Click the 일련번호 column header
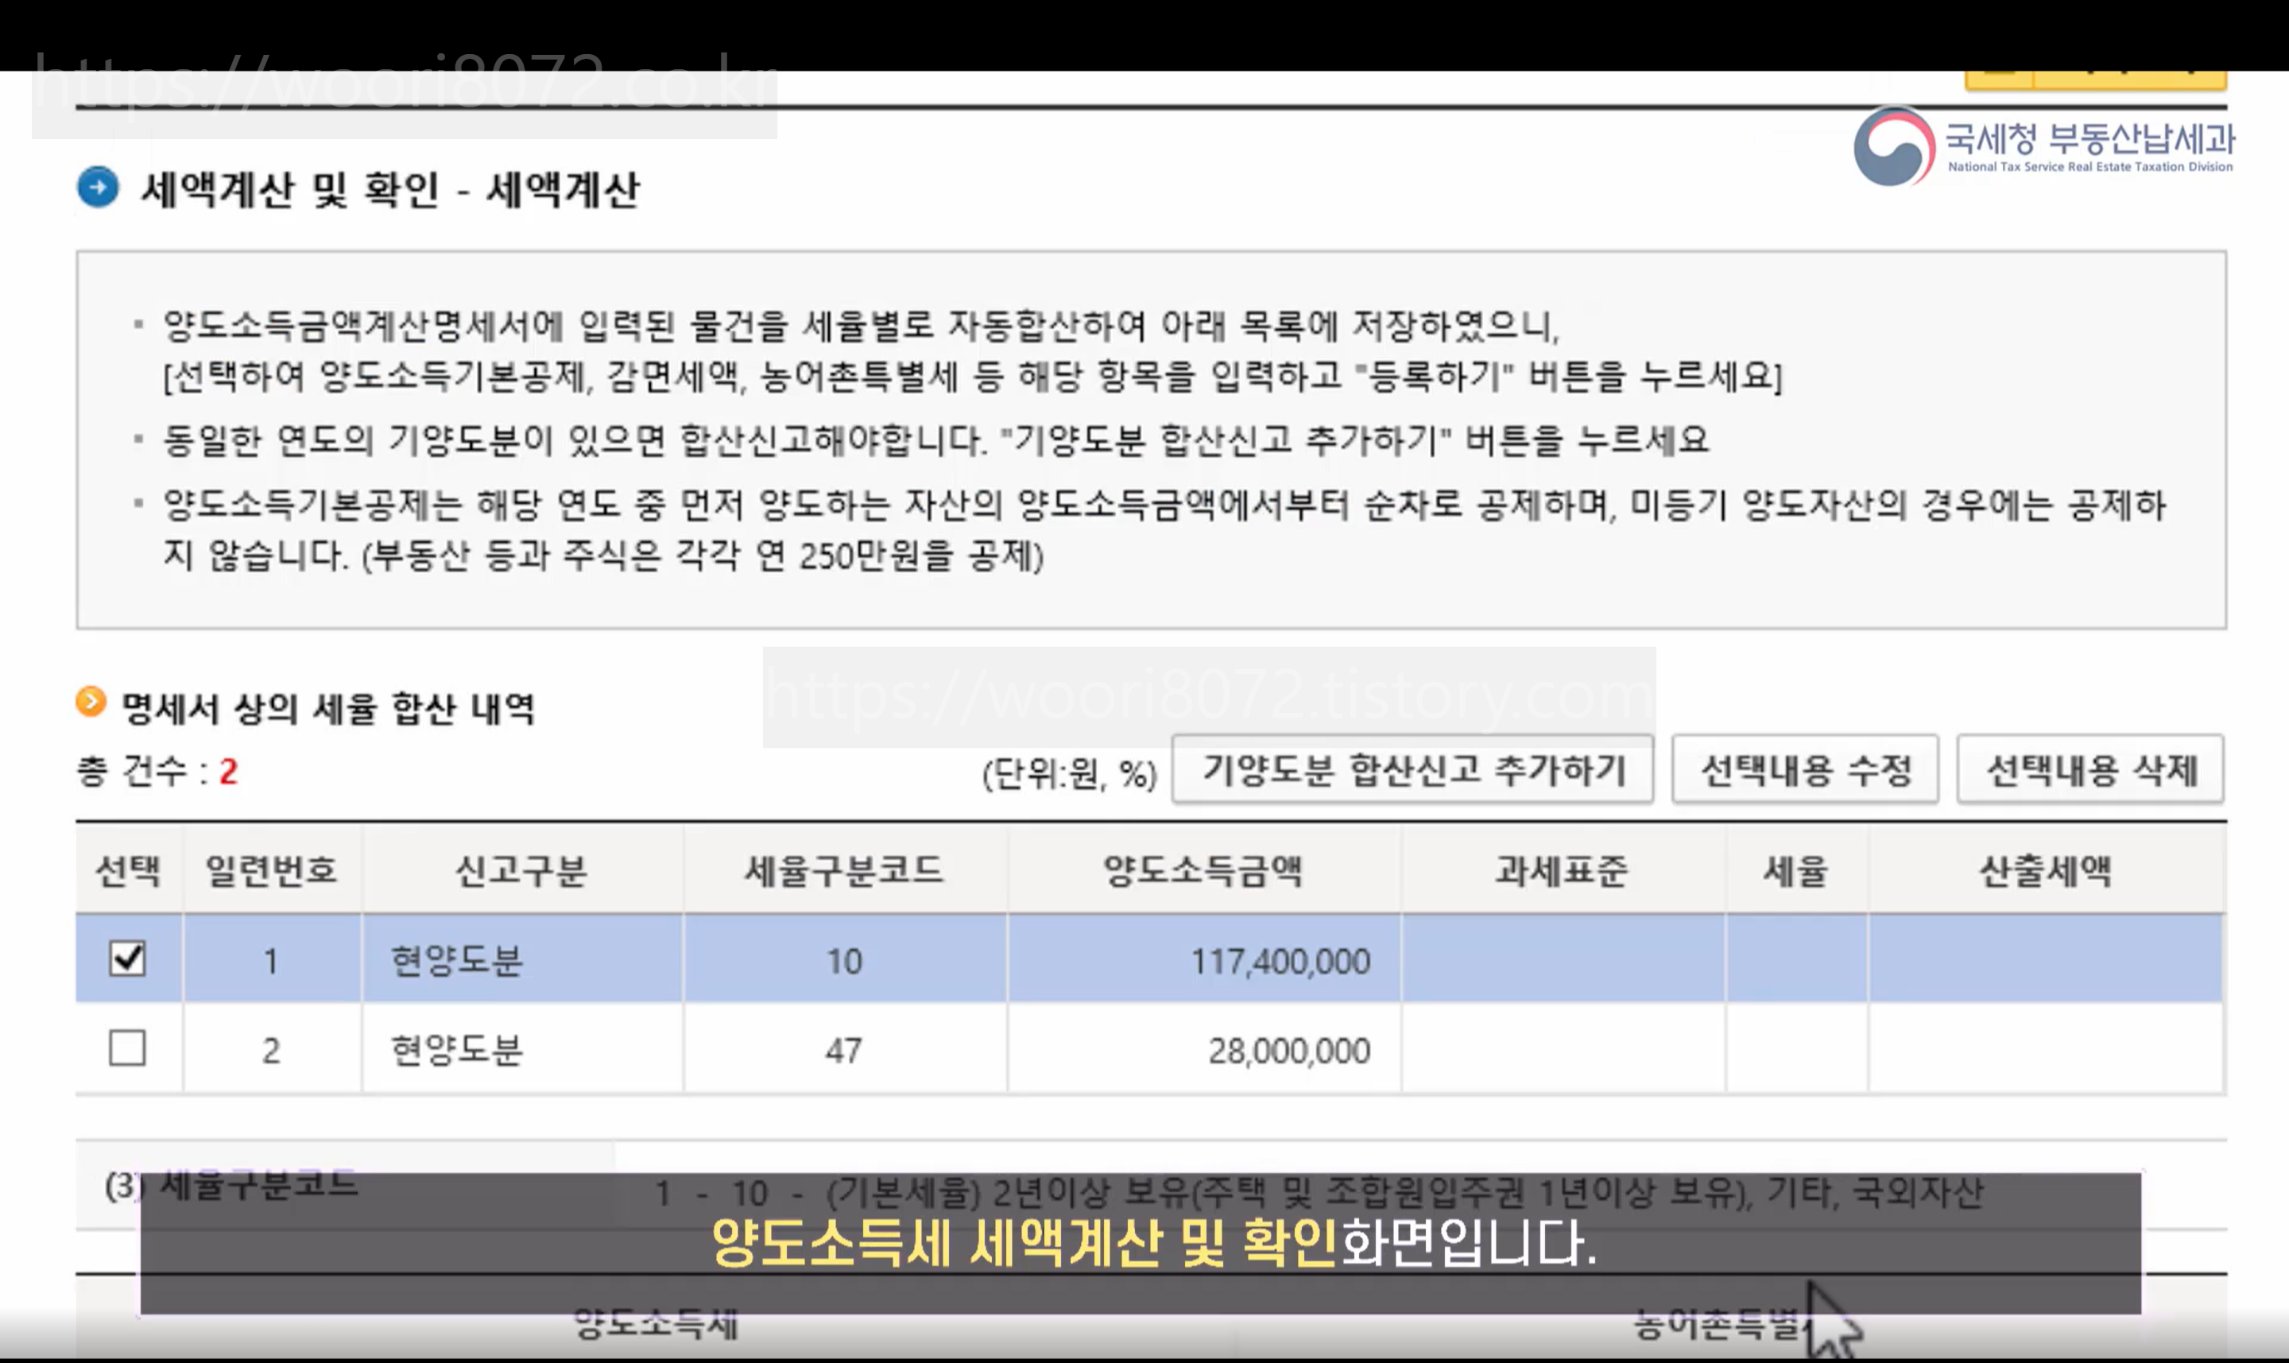 point(271,869)
